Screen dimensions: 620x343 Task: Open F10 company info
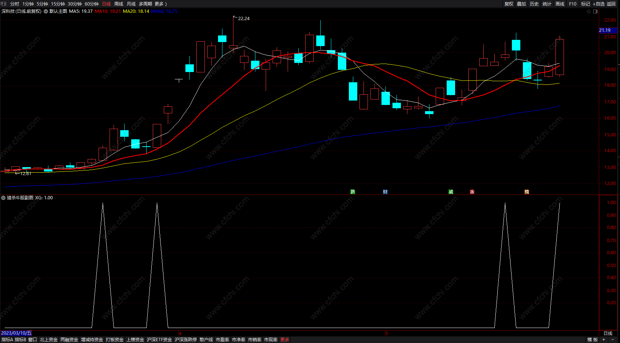(x=573, y=4)
